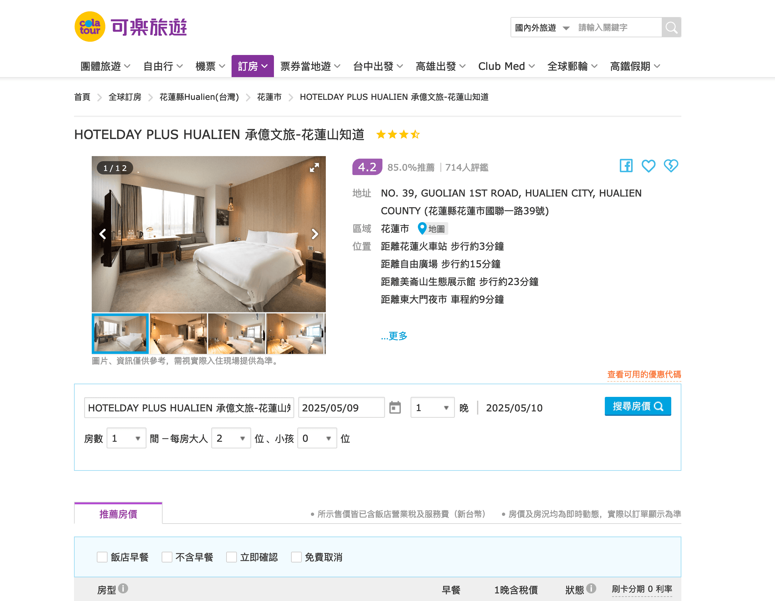Select the first room photo thumbnail
Image resolution: width=775 pixels, height=601 pixels.
click(120, 334)
